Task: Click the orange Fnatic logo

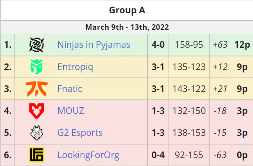Action: (x=37, y=89)
